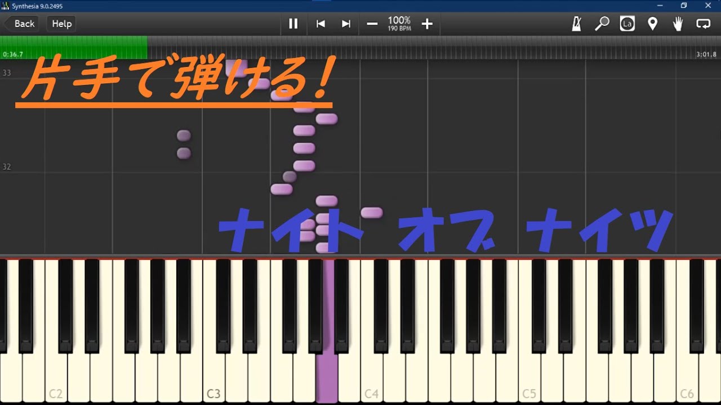Minimize the Synthesia window
The image size is (721, 405).
point(660,6)
